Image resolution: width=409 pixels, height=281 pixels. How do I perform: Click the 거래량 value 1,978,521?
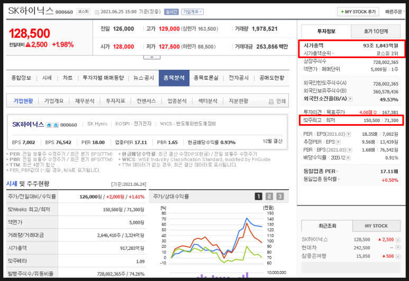pyautogui.click(x=265, y=29)
